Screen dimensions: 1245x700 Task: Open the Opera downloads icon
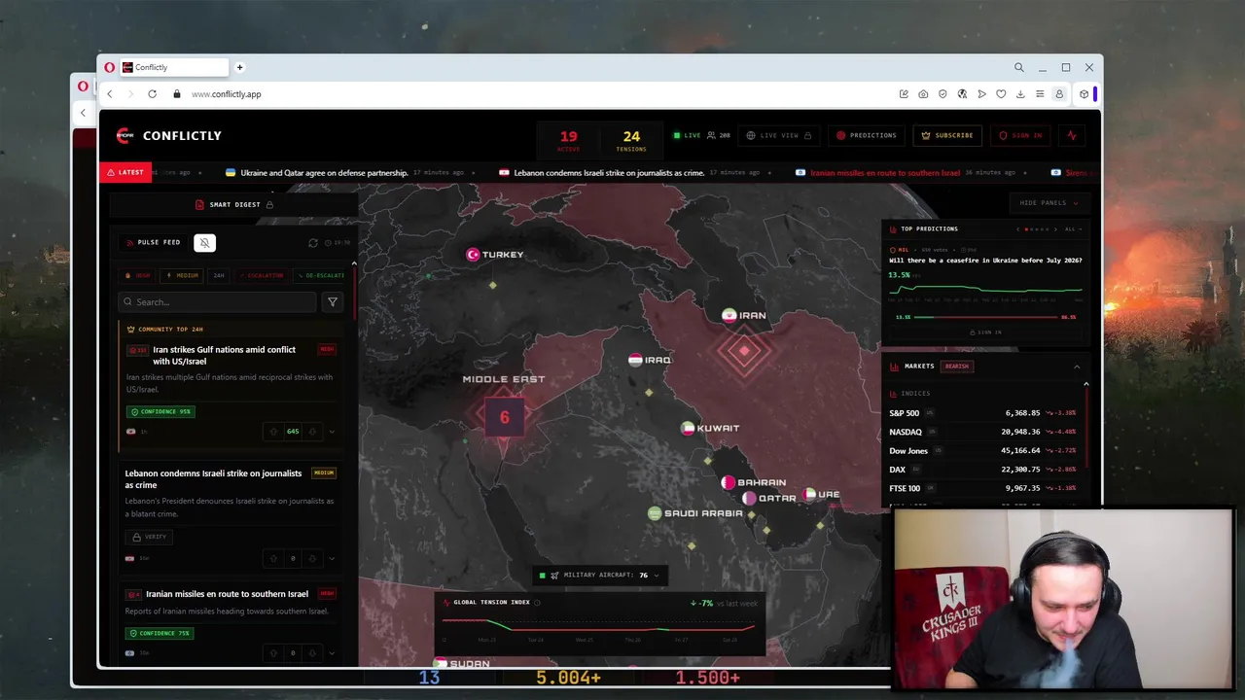pos(1020,94)
